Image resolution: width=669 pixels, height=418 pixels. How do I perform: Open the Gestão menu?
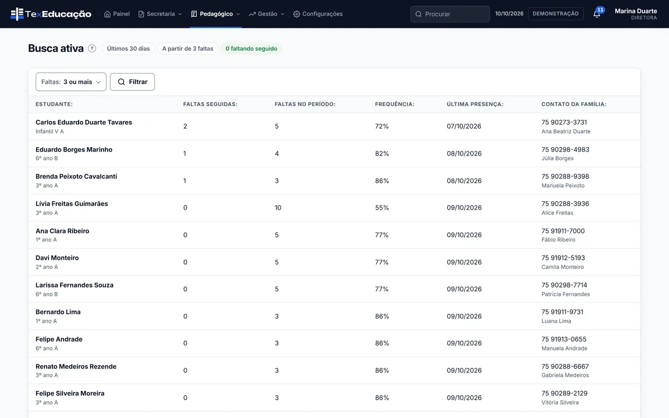(266, 14)
